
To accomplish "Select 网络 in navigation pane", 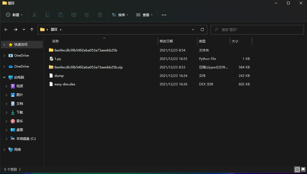I will point(17,150).
